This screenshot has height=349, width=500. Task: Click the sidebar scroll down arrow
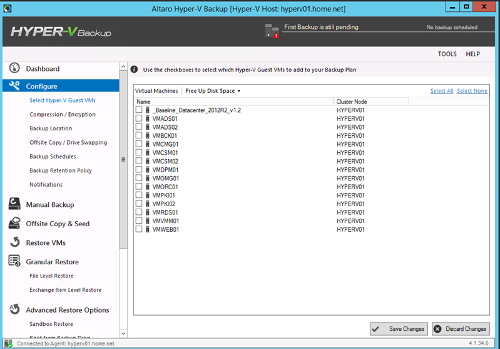(x=123, y=334)
